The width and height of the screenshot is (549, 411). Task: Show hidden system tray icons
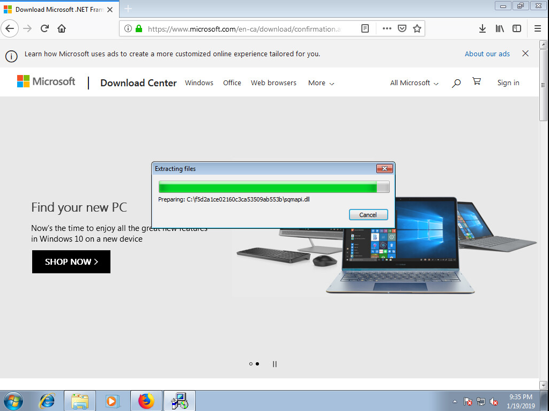point(455,401)
